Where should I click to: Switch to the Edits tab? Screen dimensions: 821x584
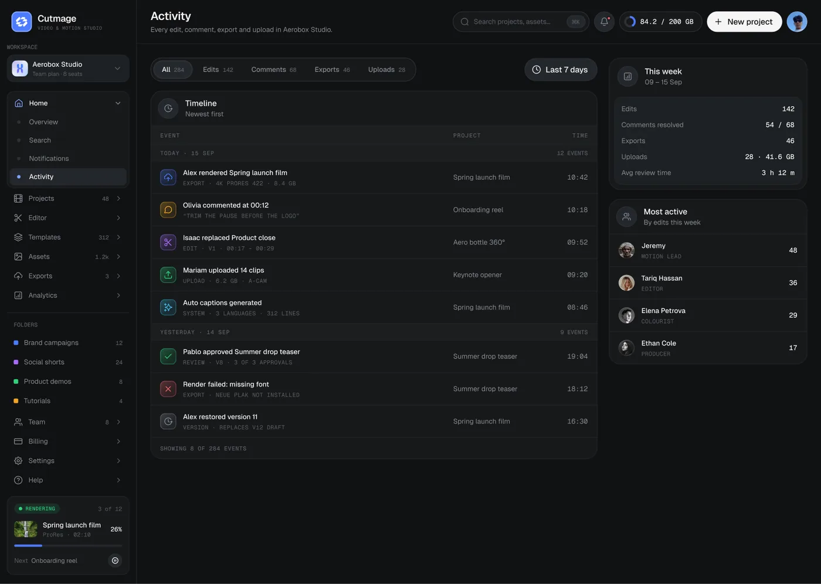coord(218,70)
